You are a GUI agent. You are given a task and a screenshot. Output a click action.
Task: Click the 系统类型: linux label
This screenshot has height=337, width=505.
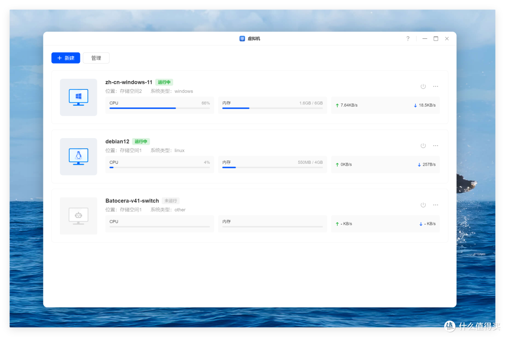tap(167, 151)
